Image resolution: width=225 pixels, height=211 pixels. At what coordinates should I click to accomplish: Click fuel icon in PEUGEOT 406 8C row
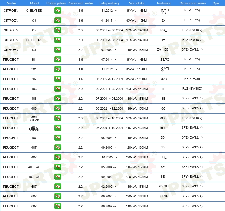pyautogui.click(x=58, y=108)
